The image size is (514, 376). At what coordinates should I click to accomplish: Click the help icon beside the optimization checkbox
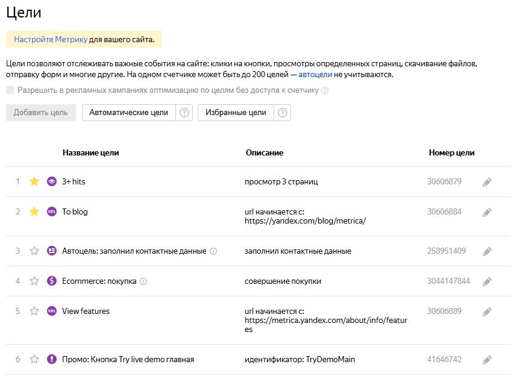pyautogui.click(x=325, y=91)
